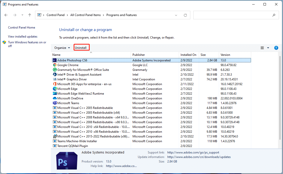Refresh the Programs and Features list
Viewport: 283px width, 174px height.
pos(185,15)
